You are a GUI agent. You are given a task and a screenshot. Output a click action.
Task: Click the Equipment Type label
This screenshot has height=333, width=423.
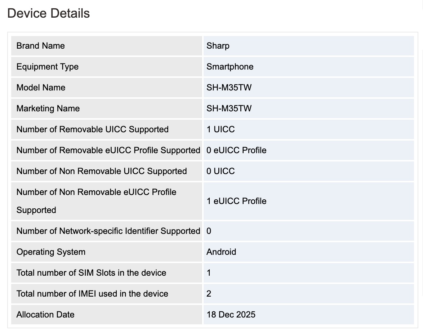point(48,67)
